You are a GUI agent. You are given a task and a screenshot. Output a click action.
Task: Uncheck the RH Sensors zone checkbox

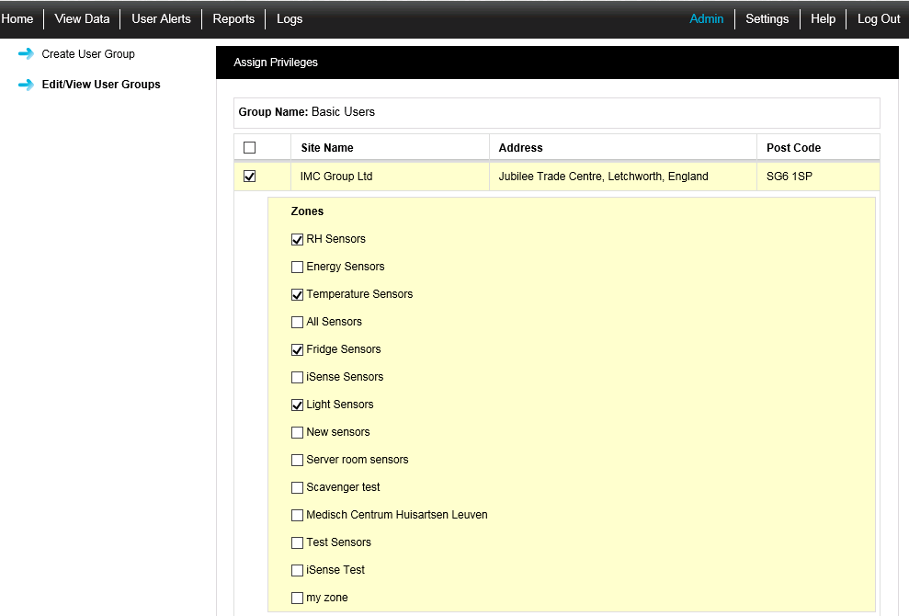[x=297, y=239]
